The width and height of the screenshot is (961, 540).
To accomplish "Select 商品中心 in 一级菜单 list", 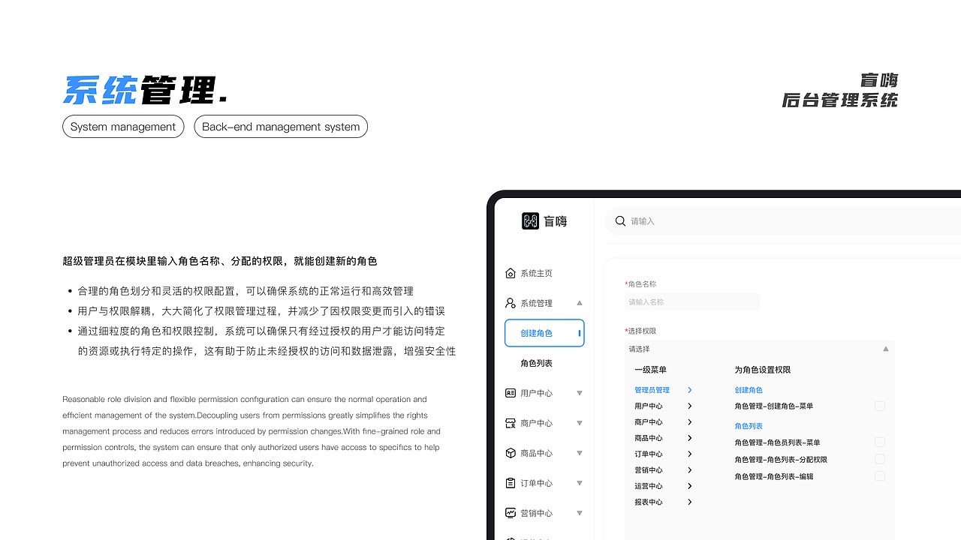I will click(x=649, y=438).
